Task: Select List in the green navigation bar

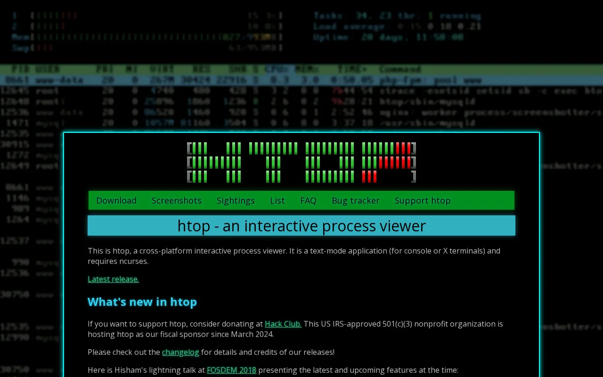Action: click(277, 200)
